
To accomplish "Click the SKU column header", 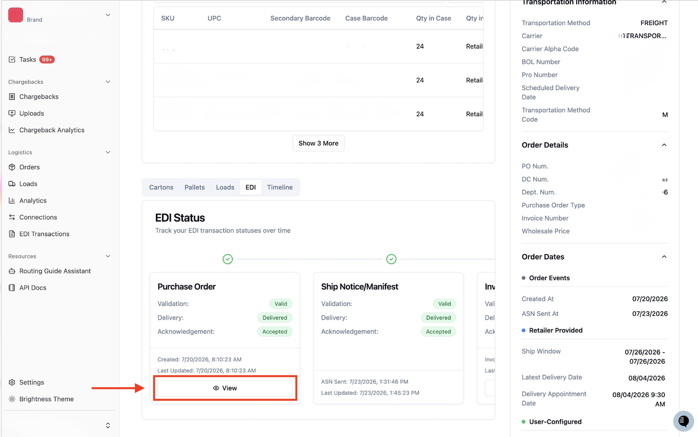I will point(168,18).
